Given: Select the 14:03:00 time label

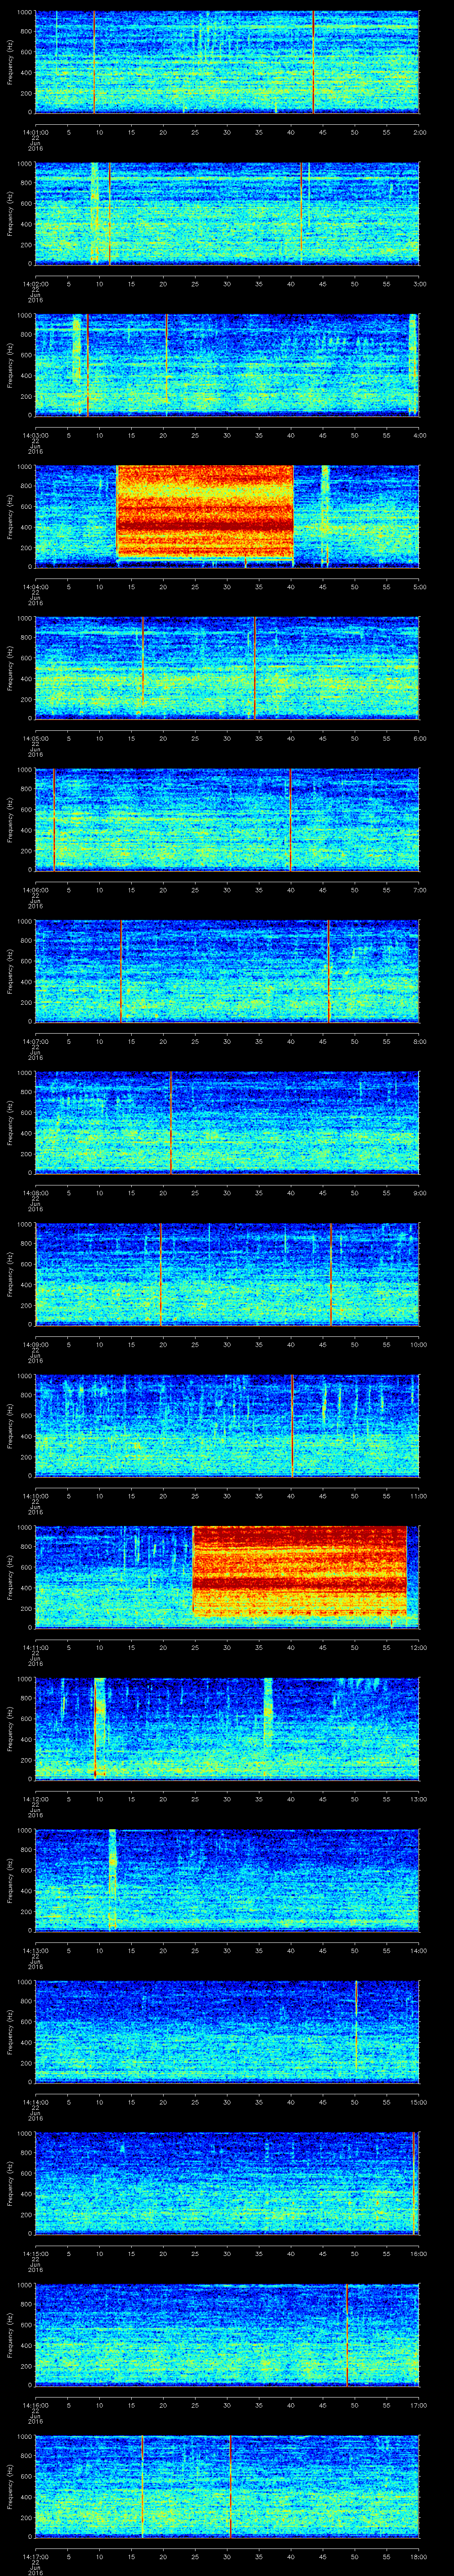Looking at the screenshot, I should coord(35,434).
